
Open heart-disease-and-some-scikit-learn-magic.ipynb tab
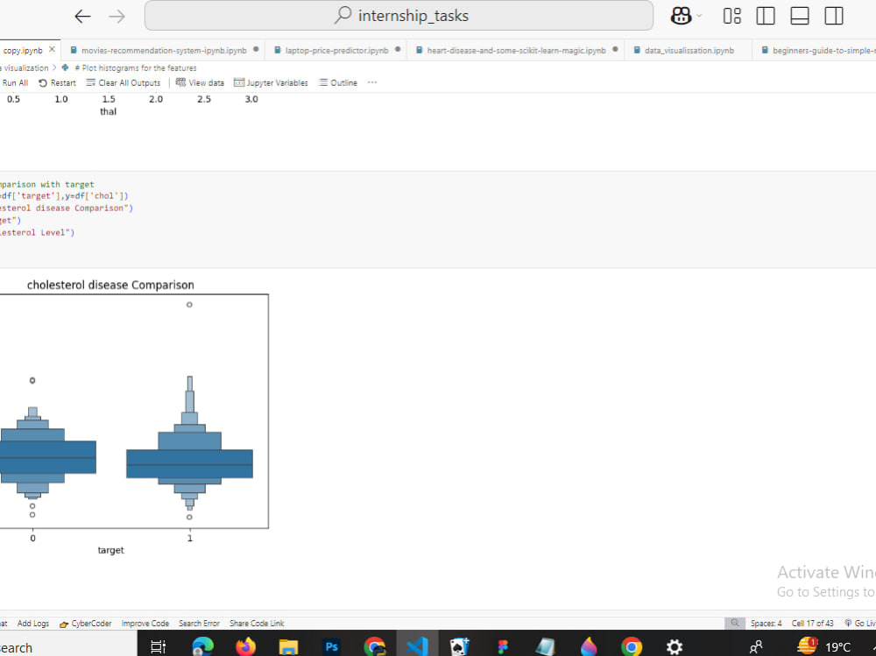(516, 50)
